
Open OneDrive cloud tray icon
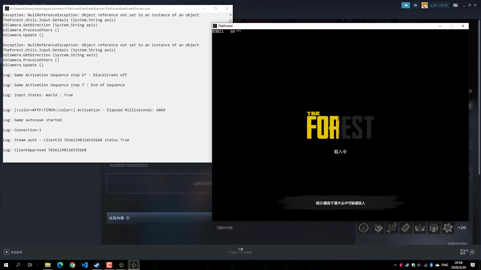[x=437, y=265]
